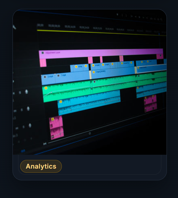Click the 00;00;24;00 timecode on the ruler

pyautogui.click(x=84, y=27)
